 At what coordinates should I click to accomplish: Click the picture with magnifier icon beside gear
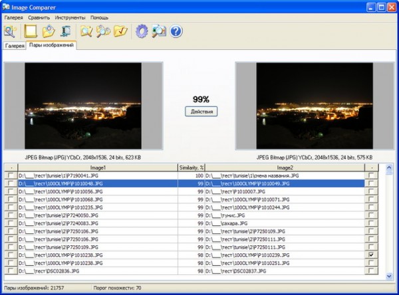click(158, 31)
